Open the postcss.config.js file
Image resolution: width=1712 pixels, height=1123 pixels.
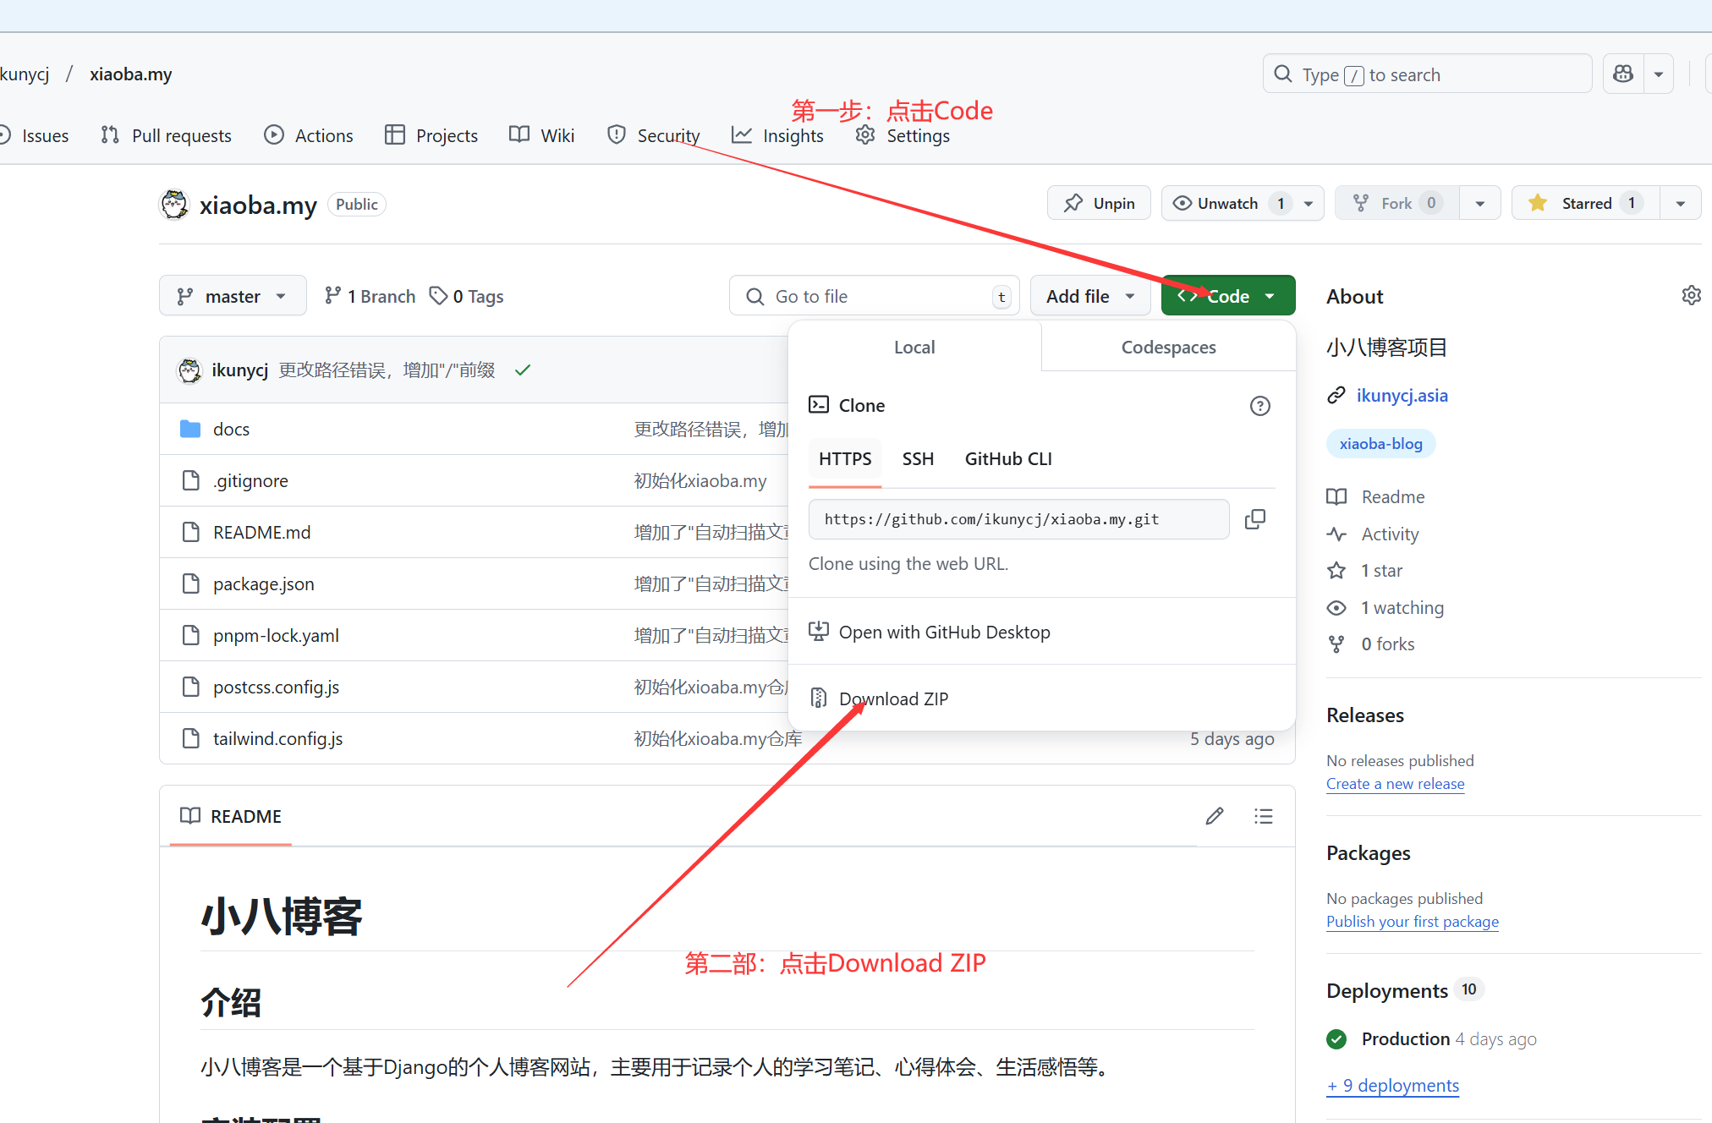point(276,687)
